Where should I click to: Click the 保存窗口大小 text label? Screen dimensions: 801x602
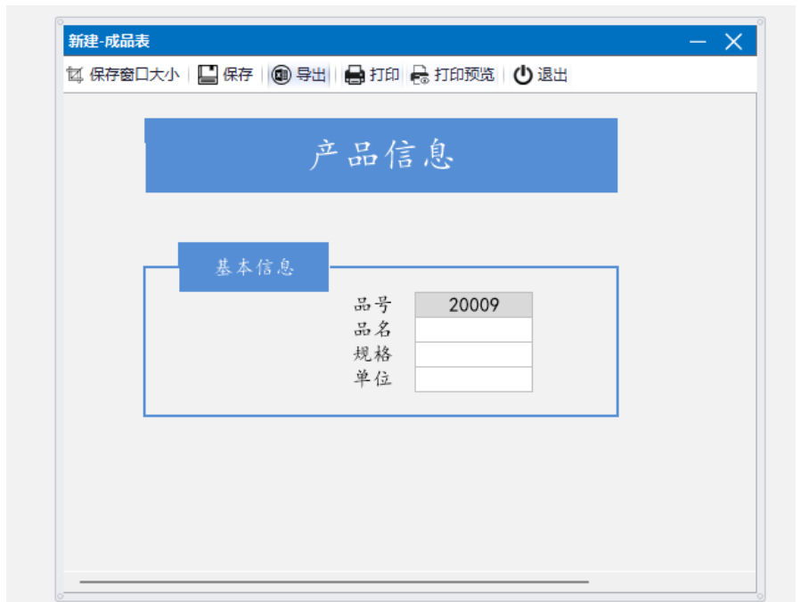point(134,75)
